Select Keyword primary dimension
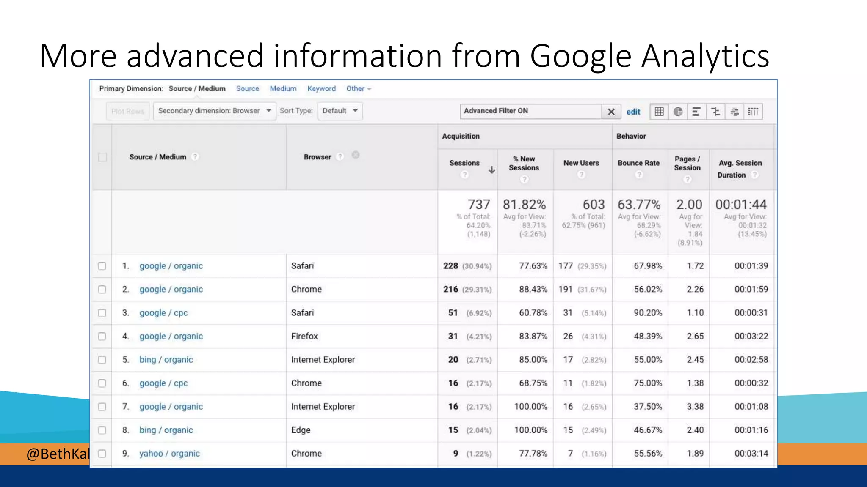Image resolution: width=867 pixels, height=487 pixels. point(321,89)
